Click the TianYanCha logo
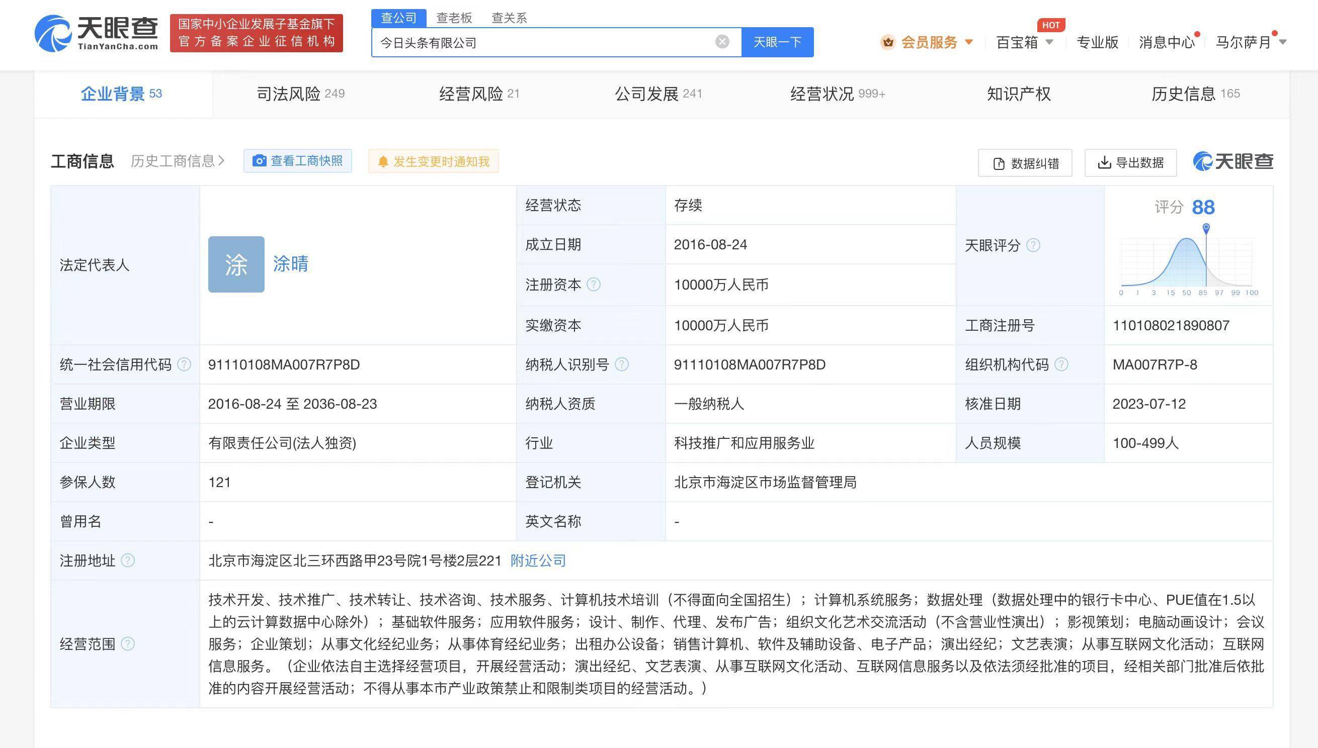1318x748 pixels. (97, 33)
